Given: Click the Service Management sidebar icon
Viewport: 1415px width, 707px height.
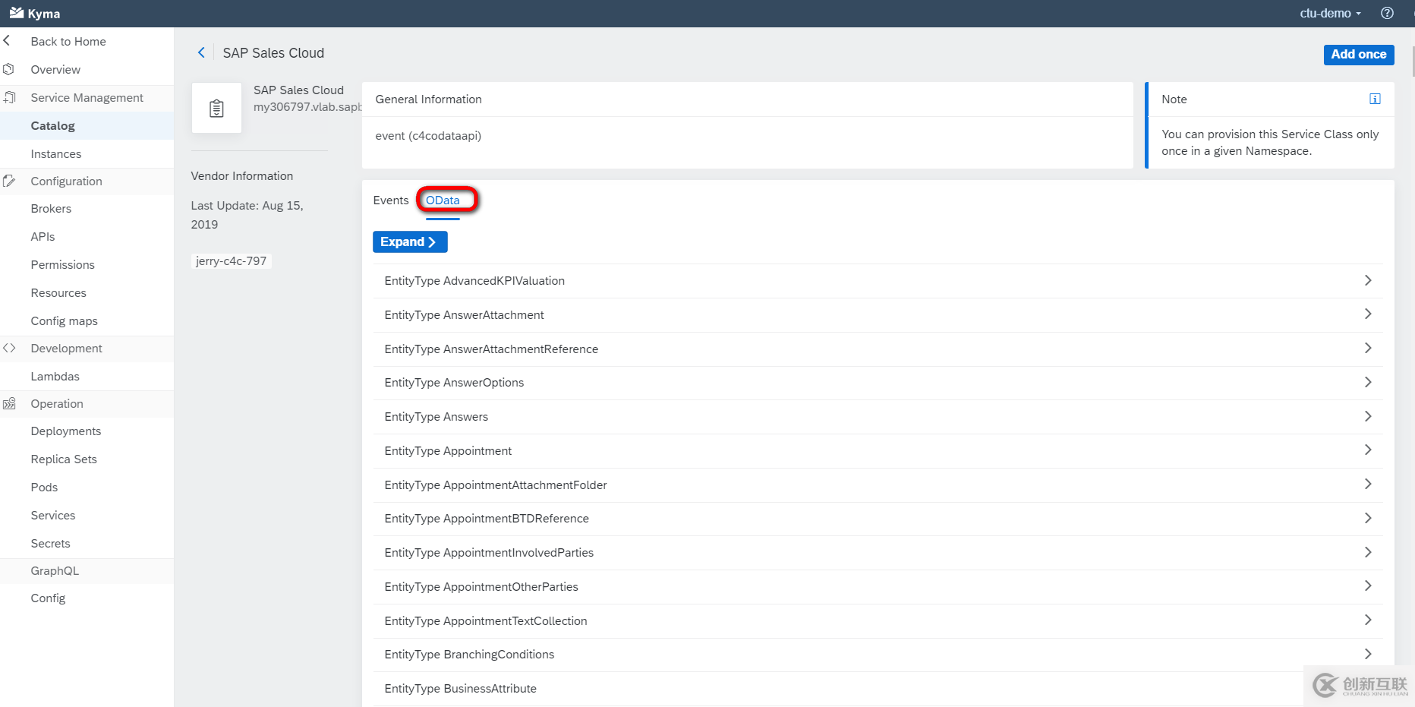Looking at the screenshot, I should click(9, 97).
